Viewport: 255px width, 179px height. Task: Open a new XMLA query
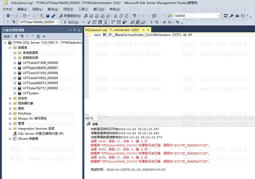tap(102, 16)
